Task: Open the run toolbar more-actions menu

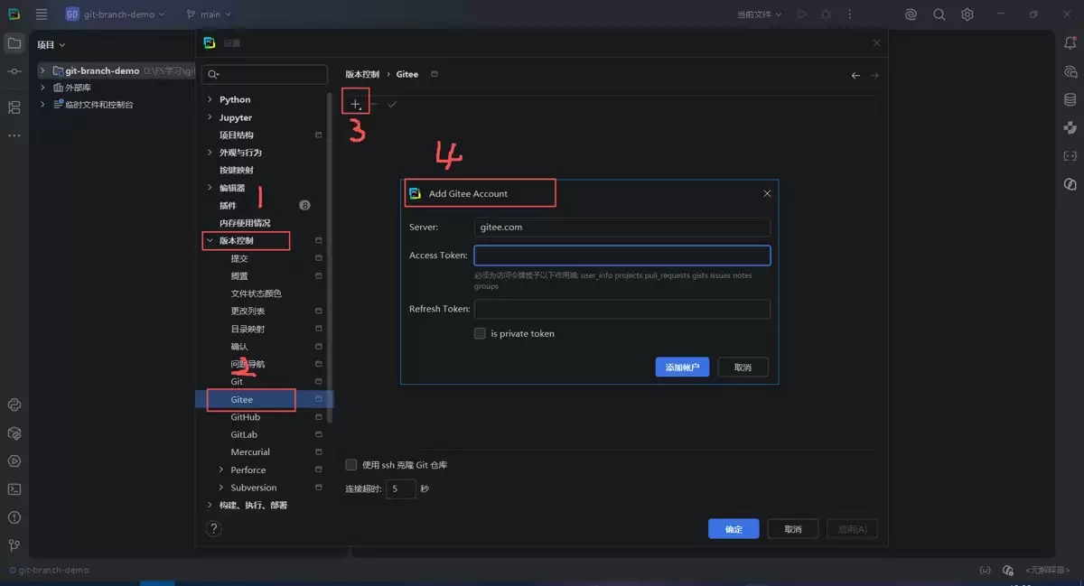Action: (850, 14)
